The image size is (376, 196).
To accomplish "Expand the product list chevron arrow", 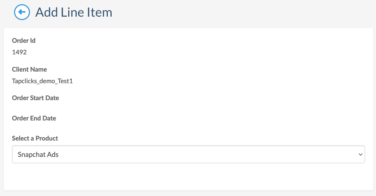I will click(360, 155).
